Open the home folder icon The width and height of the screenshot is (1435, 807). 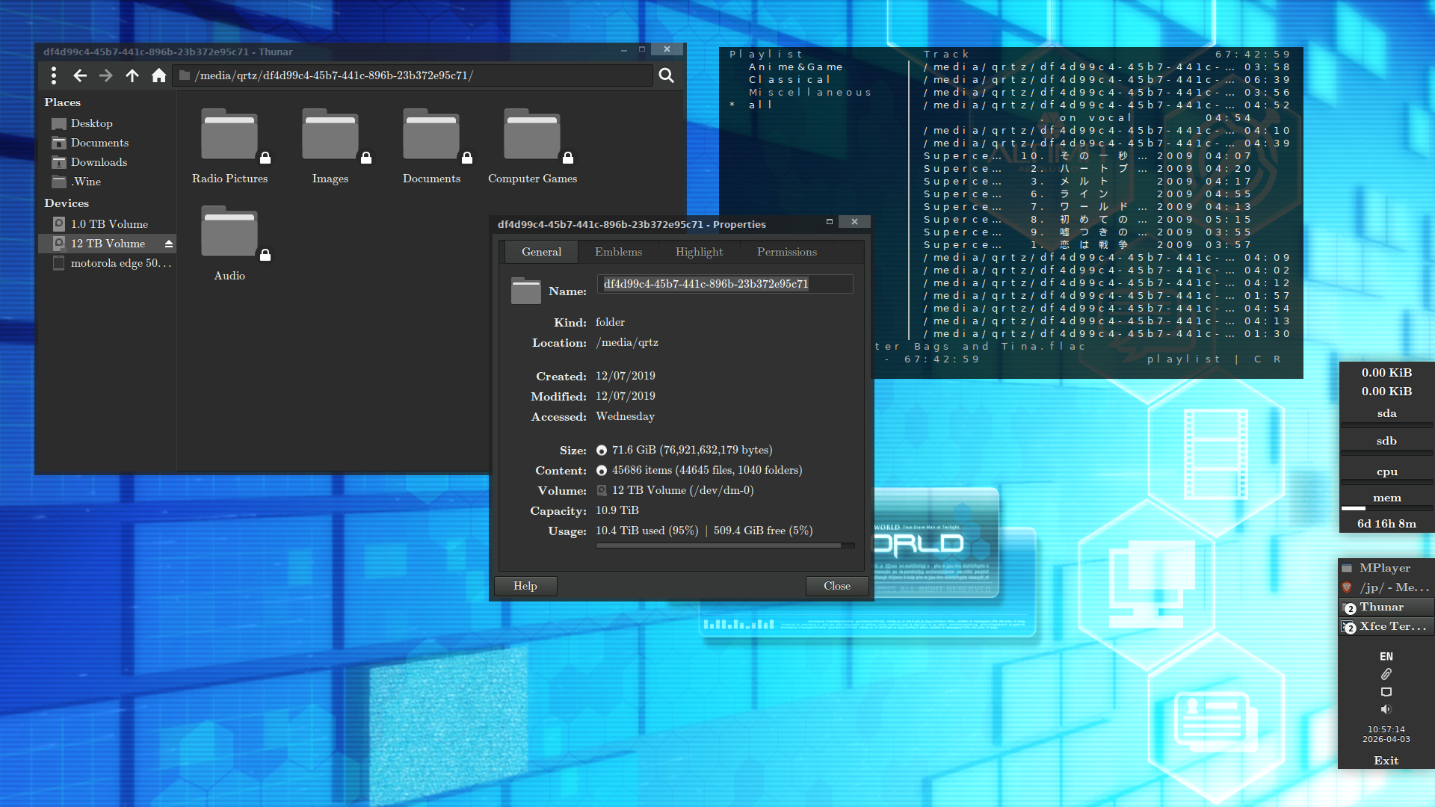click(x=158, y=75)
